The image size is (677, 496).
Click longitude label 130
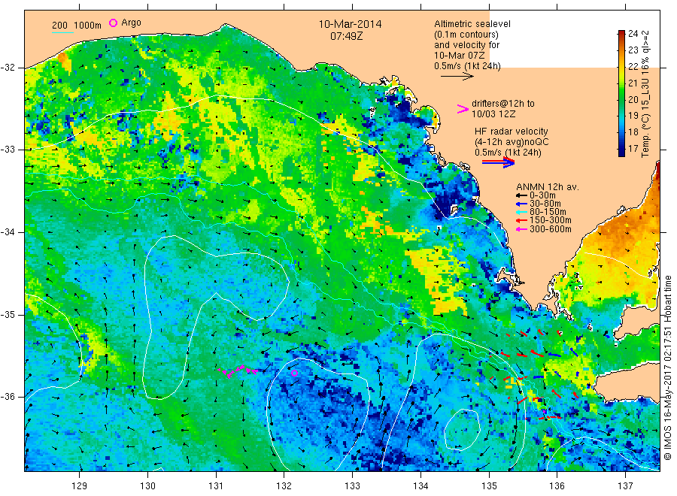[x=147, y=486]
